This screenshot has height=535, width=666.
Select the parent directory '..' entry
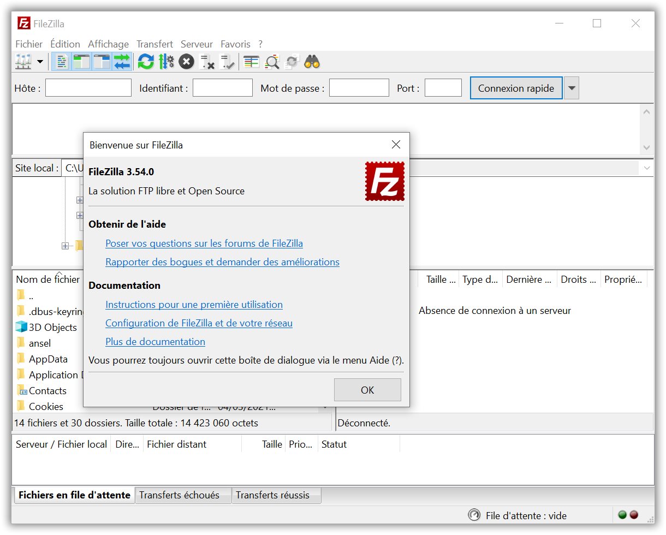(x=31, y=296)
